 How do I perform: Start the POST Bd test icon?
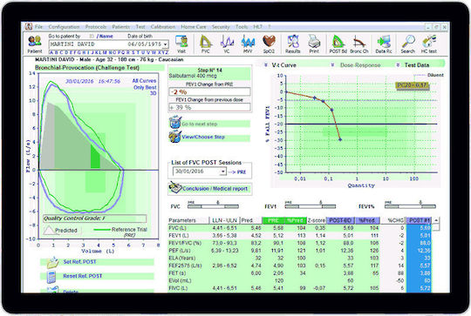(x=338, y=44)
